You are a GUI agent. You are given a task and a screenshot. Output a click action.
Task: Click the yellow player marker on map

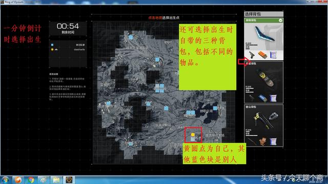click(193, 135)
